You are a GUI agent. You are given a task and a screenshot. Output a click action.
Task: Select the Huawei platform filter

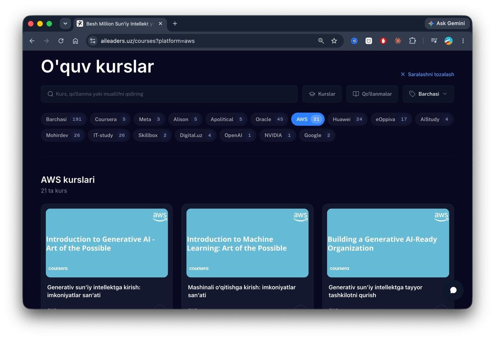(347, 119)
